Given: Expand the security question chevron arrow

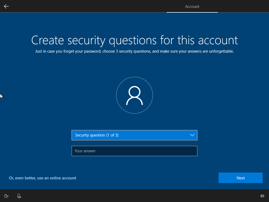Looking at the screenshot, I should click(192, 135).
